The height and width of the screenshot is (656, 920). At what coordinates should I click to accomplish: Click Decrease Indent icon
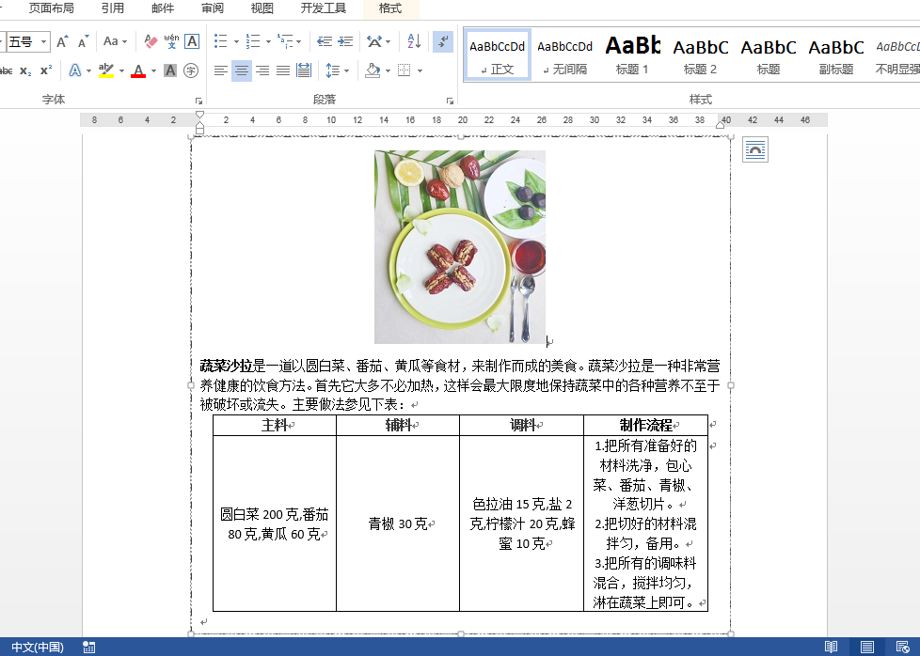(x=325, y=41)
